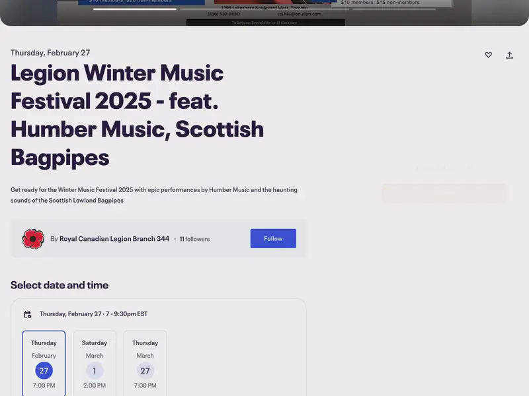Click the event poster banner image

264,13
